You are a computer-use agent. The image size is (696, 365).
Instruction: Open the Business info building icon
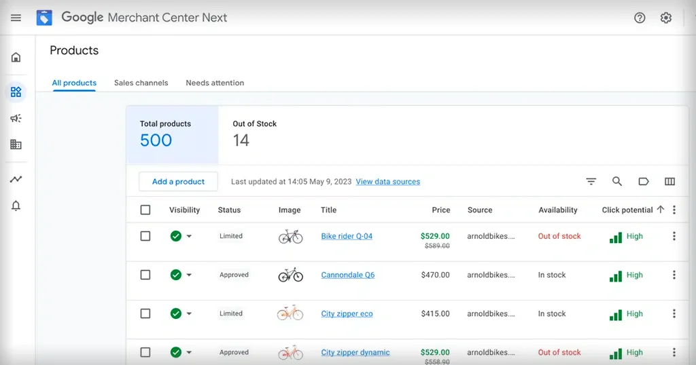click(16, 145)
